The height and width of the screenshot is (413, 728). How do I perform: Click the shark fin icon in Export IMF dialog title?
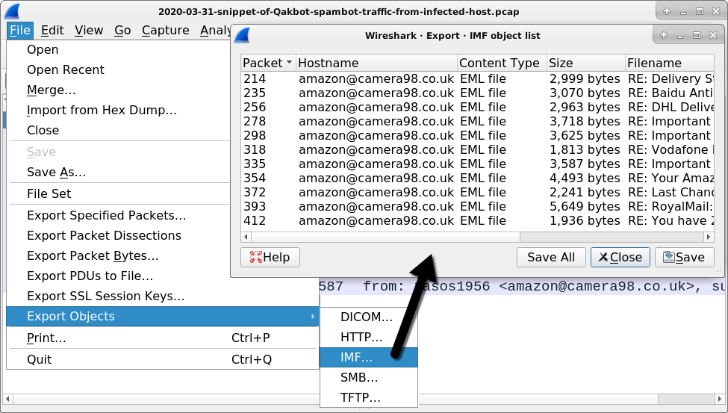click(242, 35)
